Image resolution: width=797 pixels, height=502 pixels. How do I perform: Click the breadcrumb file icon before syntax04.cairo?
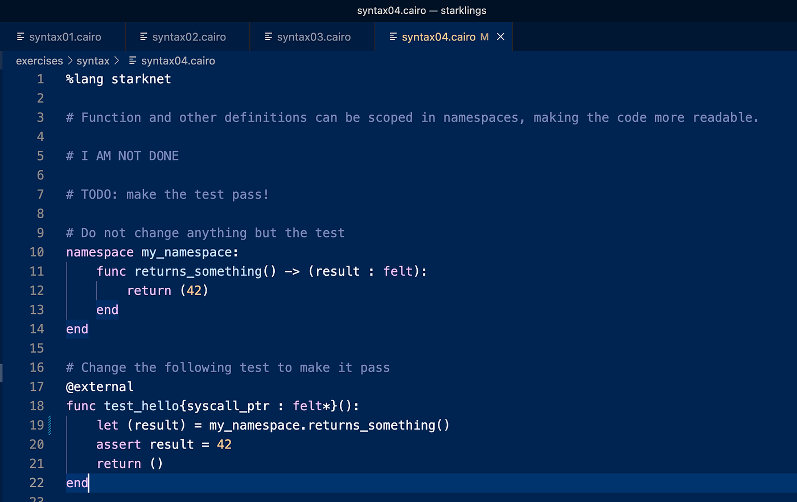(133, 60)
